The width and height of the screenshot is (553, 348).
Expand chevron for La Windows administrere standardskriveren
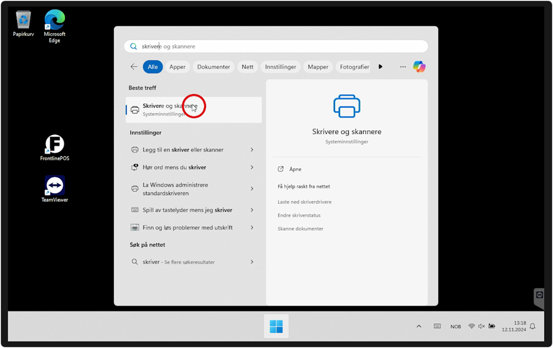click(252, 189)
